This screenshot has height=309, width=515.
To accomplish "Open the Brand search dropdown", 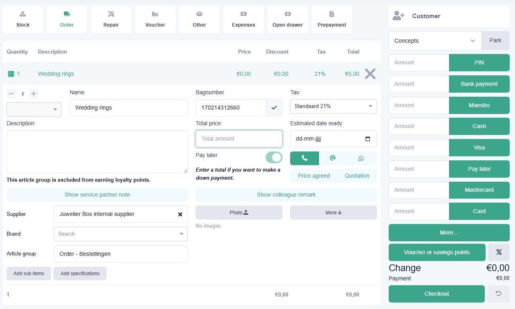I will (x=121, y=234).
